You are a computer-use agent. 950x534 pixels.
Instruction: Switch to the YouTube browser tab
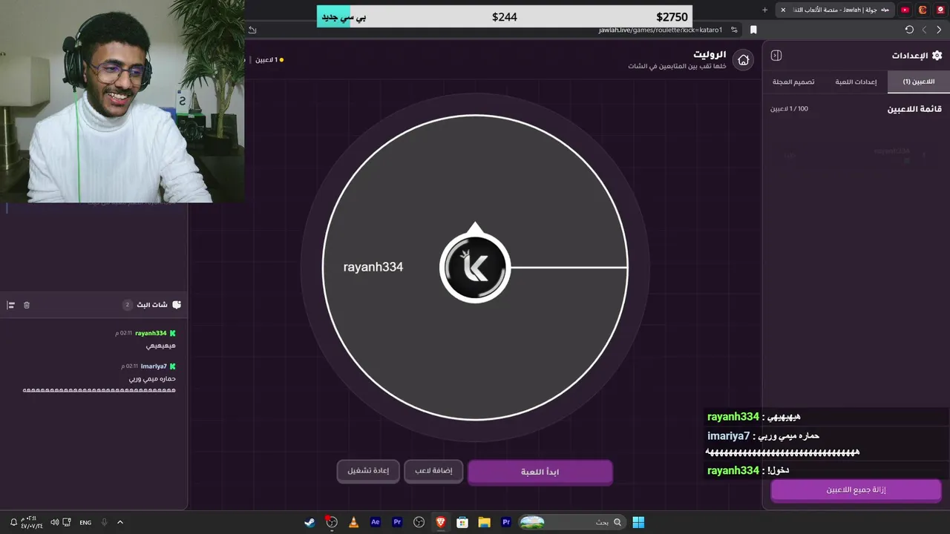tap(905, 10)
